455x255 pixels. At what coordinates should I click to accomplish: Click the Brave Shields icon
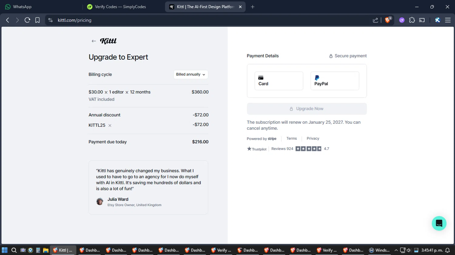click(x=387, y=20)
